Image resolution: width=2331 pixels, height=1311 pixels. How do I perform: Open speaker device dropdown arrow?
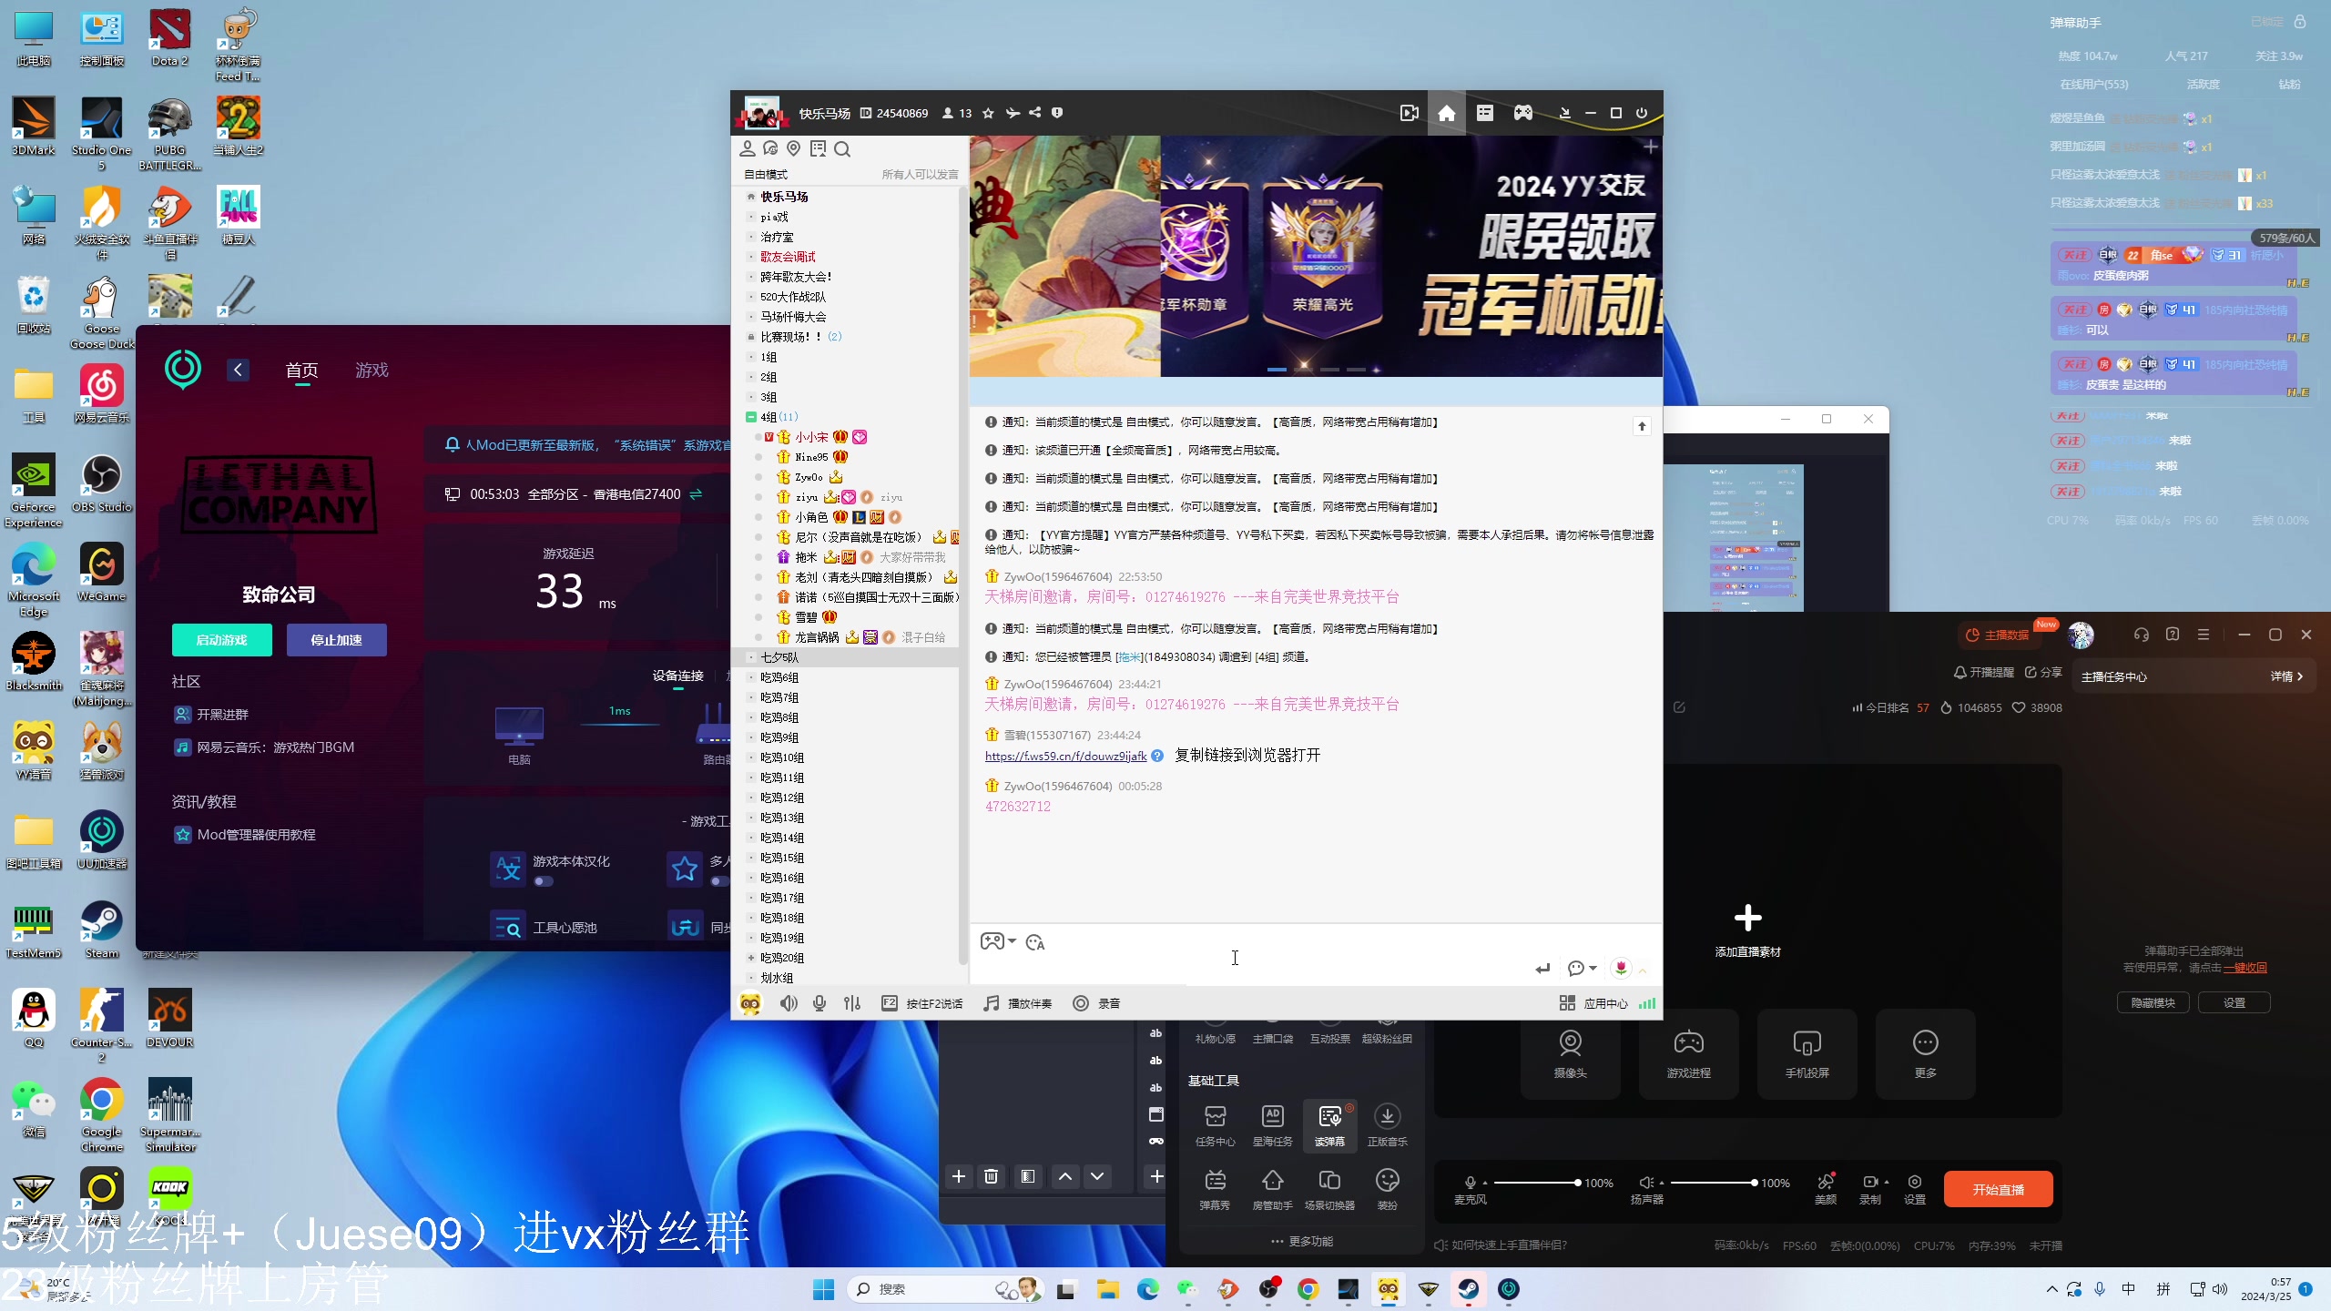1662,1183
